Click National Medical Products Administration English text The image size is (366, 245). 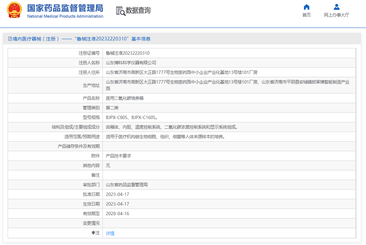click(x=65, y=16)
